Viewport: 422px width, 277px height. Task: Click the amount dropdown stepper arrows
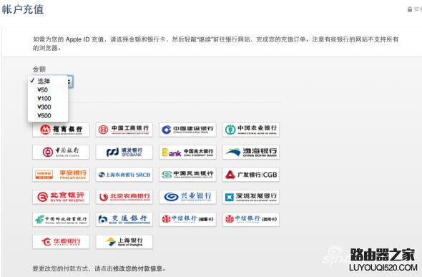pos(69,82)
